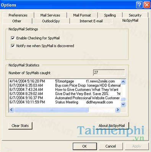Open the Security tab
151x152 pixels.
135,15
